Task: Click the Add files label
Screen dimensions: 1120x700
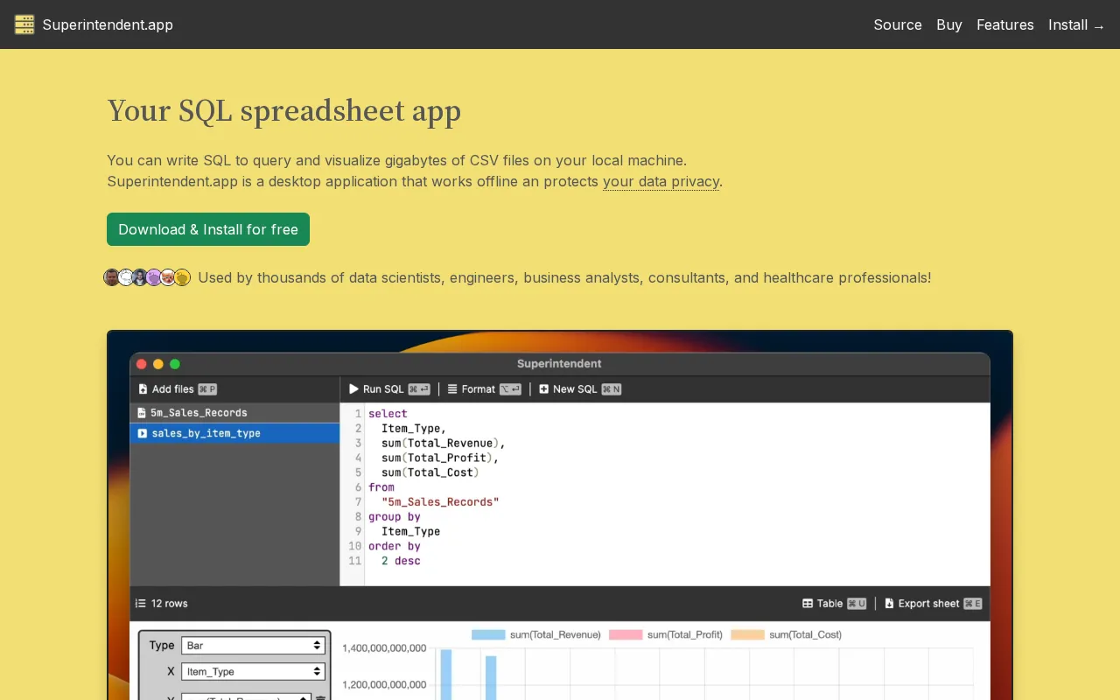Action: pyautogui.click(x=173, y=389)
